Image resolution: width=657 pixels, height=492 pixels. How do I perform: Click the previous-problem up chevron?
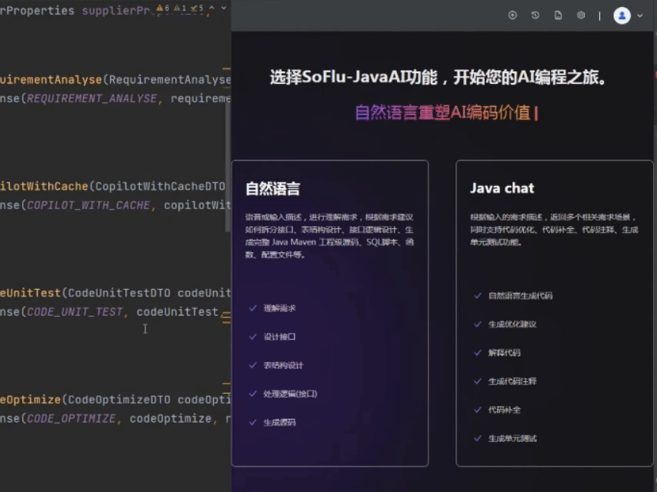coord(212,8)
